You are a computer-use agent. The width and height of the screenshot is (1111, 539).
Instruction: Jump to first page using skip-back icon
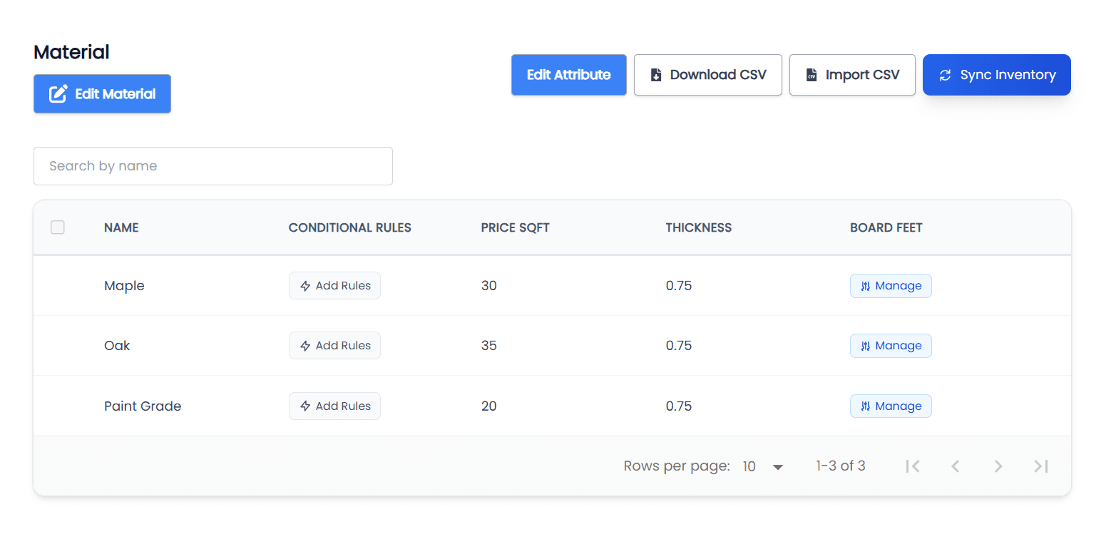pyautogui.click(x=913, y=466)
